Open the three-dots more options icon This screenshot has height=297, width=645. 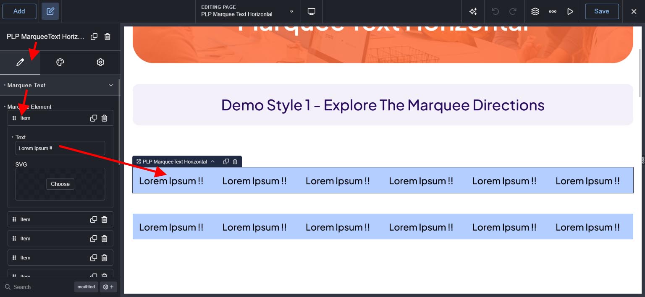(553, 11)
